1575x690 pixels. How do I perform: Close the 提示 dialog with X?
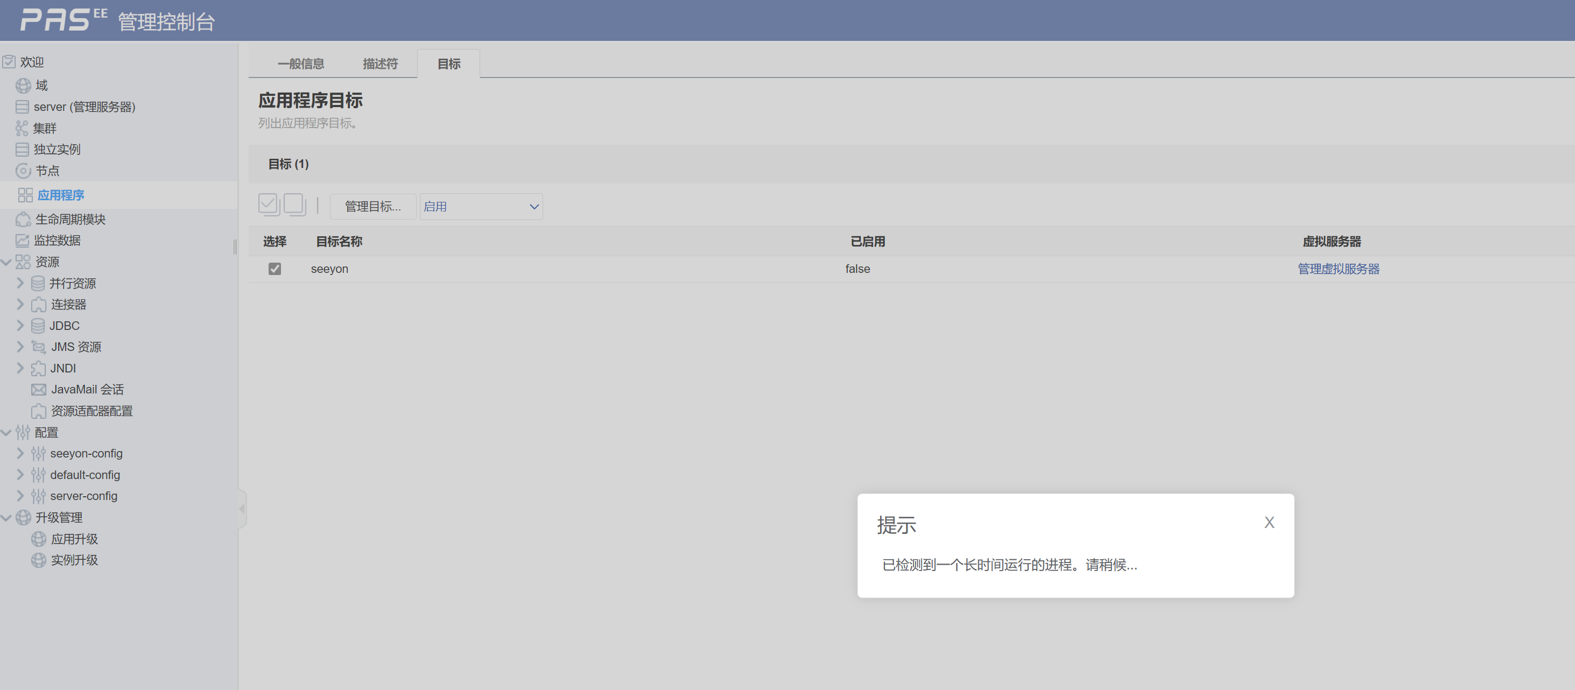coord(1269,523)
